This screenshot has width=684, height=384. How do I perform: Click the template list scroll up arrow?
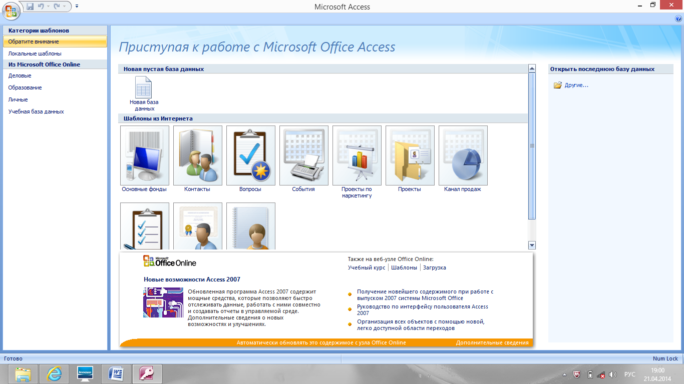pos(532,68)
